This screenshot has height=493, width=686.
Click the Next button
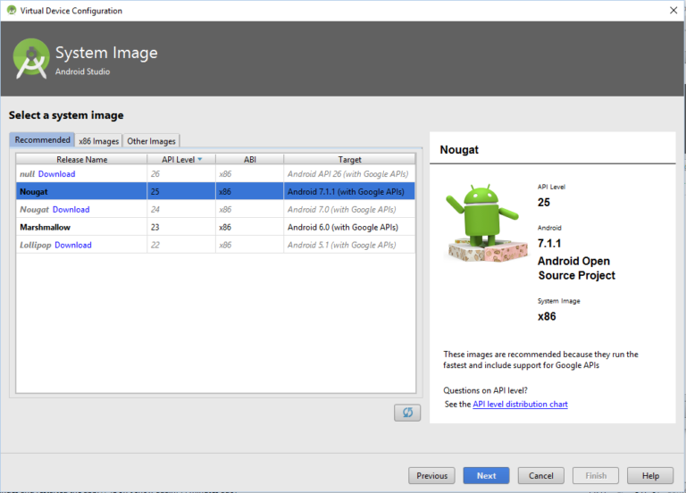pos(486,476)
